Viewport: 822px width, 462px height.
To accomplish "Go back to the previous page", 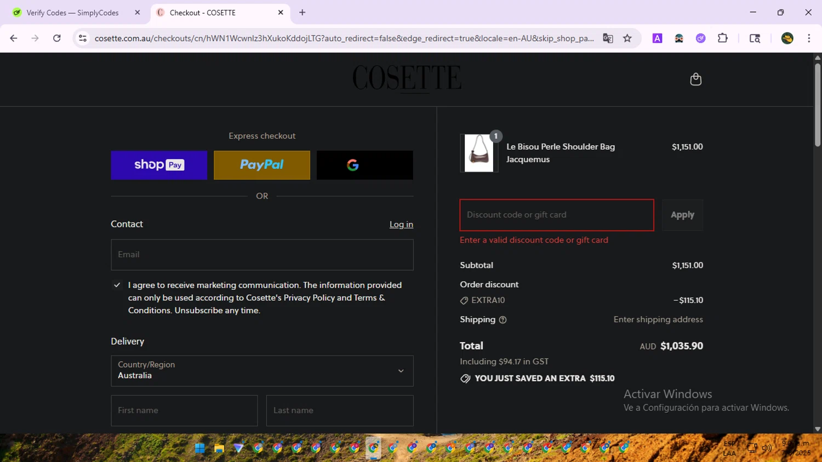I will point(14,38).
